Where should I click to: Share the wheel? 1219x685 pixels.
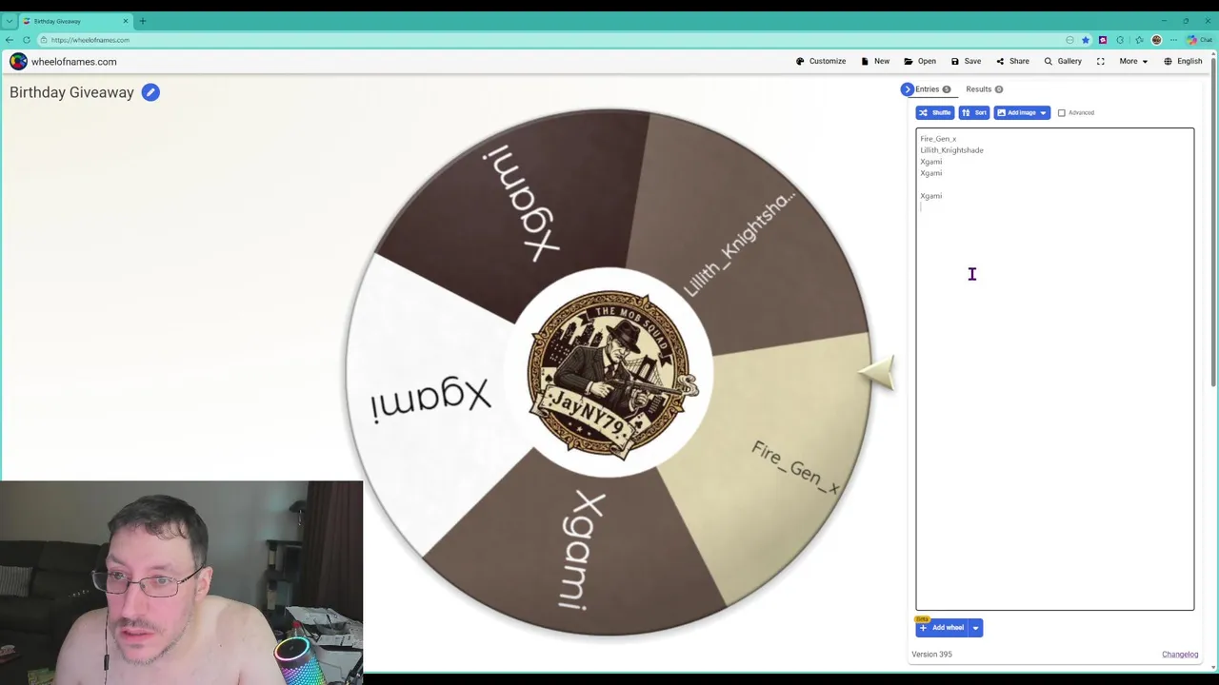[x=1012, y=61]
